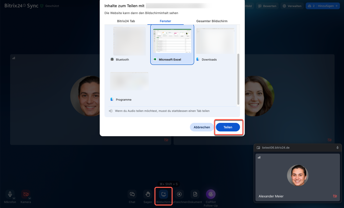Viewport: 344px width, 208px height.
Task: Launch the CoPilot Follow-Up icon
Action: pyautogui.click(x=211, y=194)
